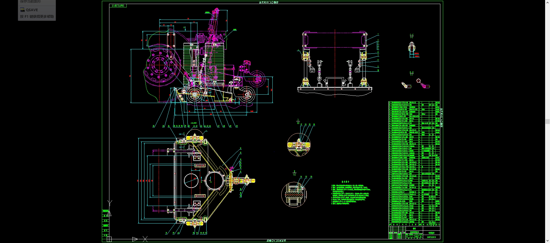Click the F1 help hint in the tooltip
Image resolution: width=550 pixels, height=243 pixels.
tap(37, 17)
